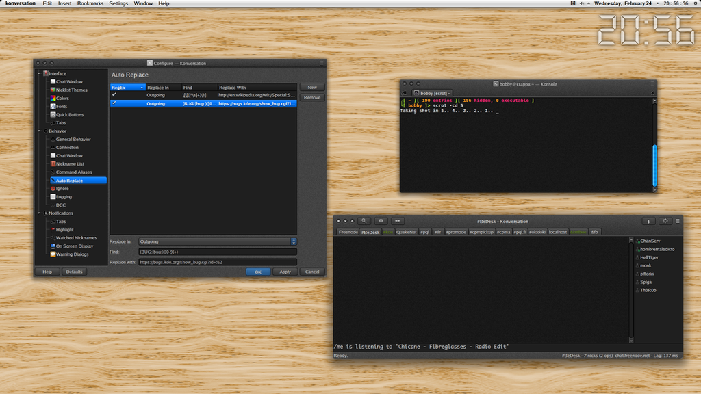Click the Remove button

(312, 97)
